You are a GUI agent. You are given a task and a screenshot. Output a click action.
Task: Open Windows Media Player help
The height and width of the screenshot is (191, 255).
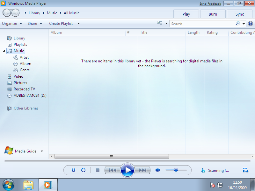click(x=251, y=24)
